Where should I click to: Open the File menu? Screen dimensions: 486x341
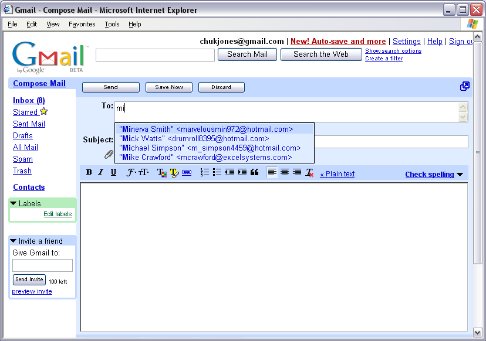pos(12,24)
